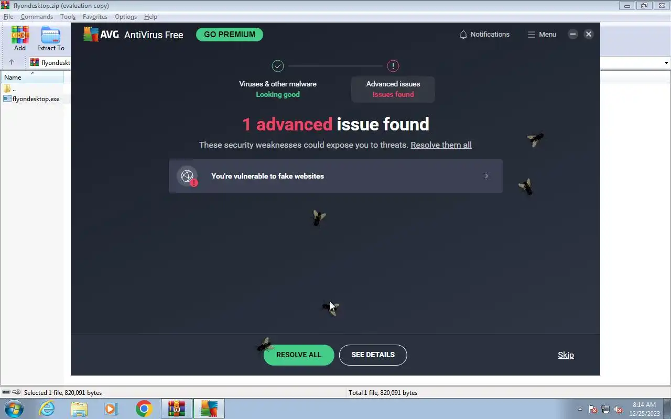Select the parent folder '..' entry
The image size is (671, 419).
[x=9, y=89]
